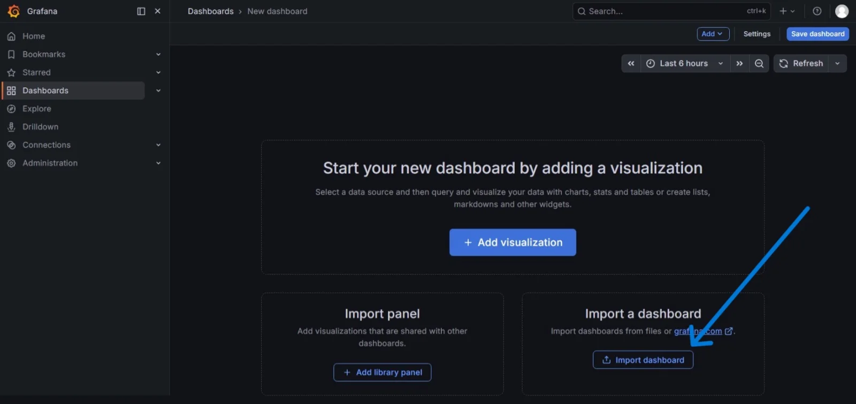Focus the Search input field
Viewport: 856px width, 404px height.
(671, 11)
